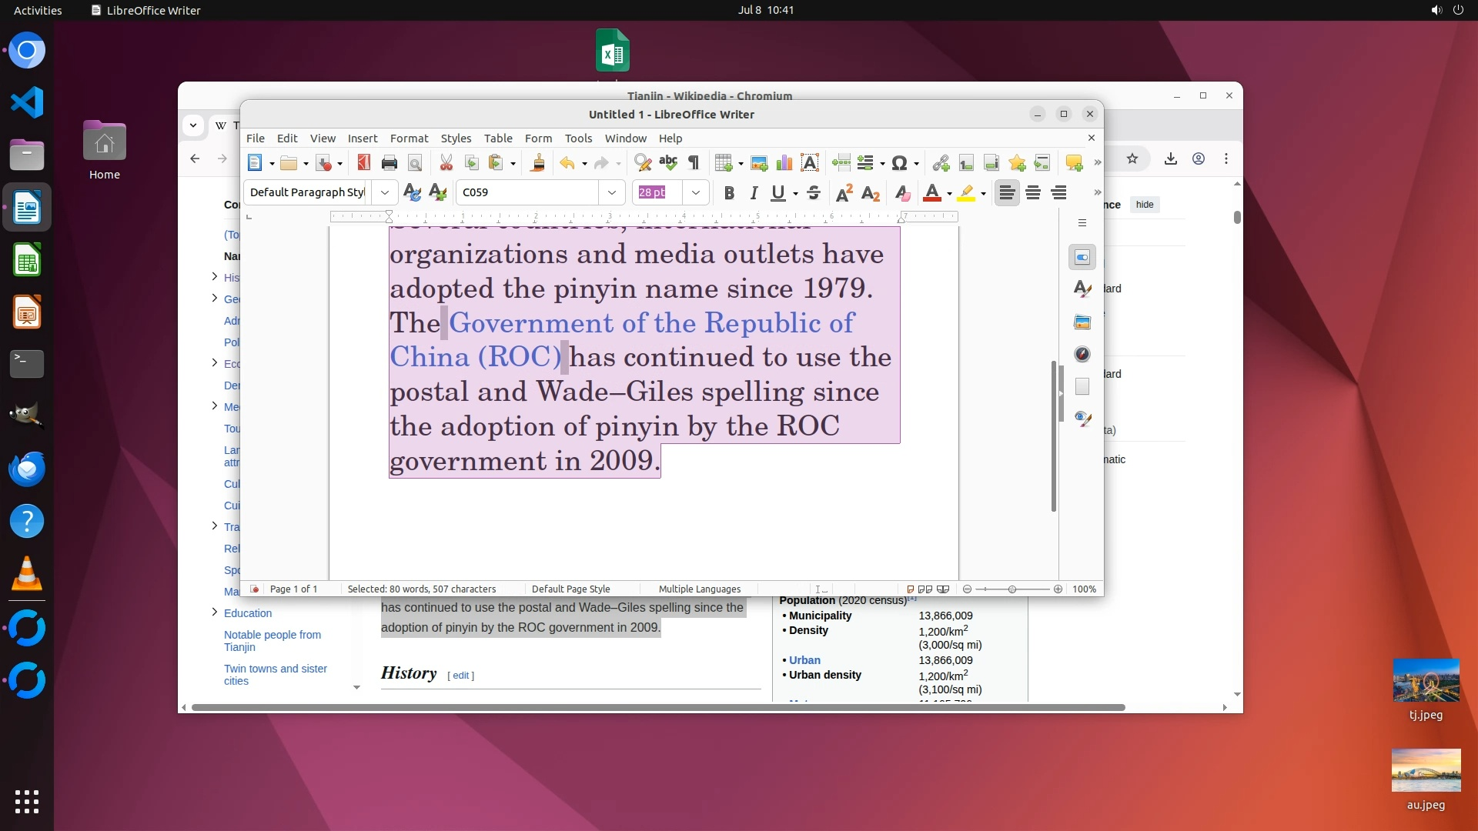Open the sidebar Navigator panel

click(x=1082, y=354)
